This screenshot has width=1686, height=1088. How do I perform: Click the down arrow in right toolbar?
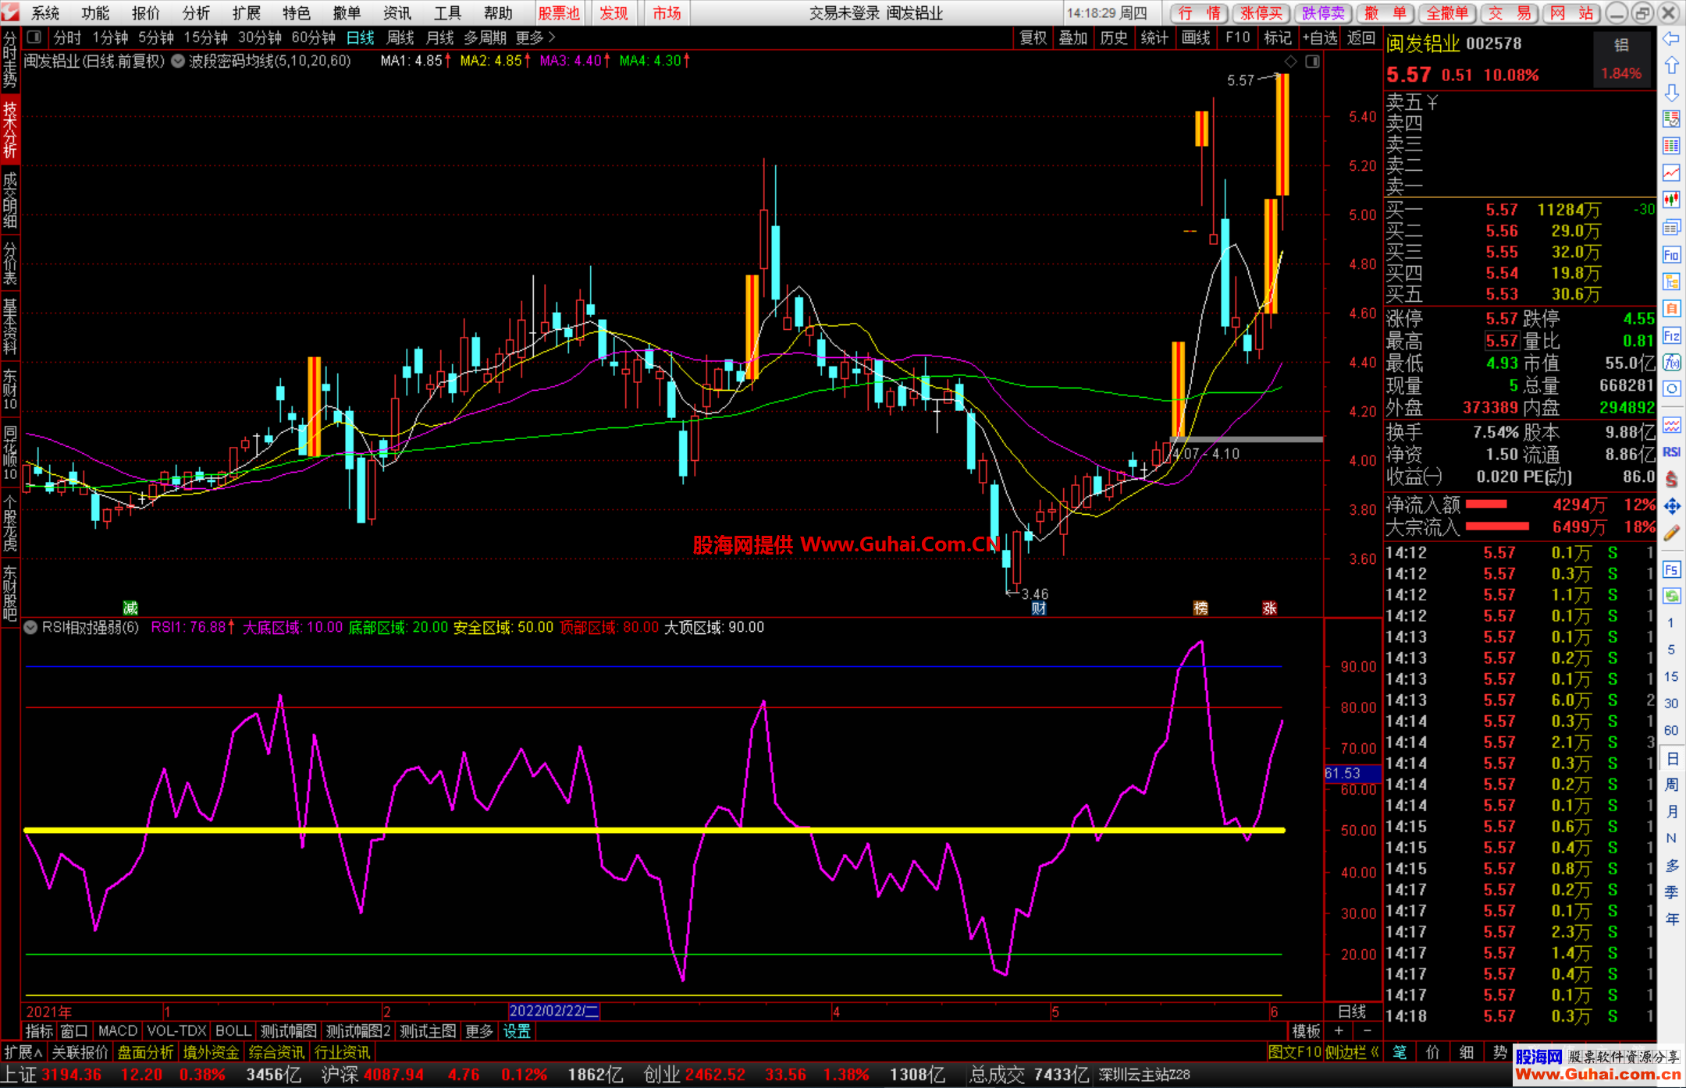(x=1671, y=93)
